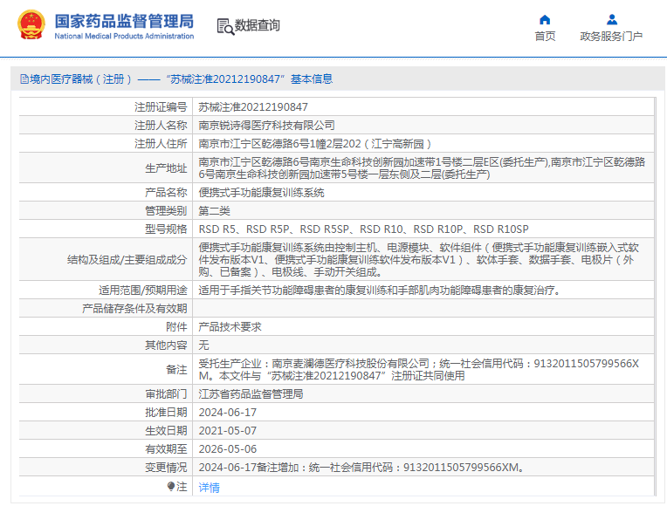Select product name 便携式手功能康复训练系统
Image resolution: width=667 pixels, height=506 pixels.
[261, 193]
